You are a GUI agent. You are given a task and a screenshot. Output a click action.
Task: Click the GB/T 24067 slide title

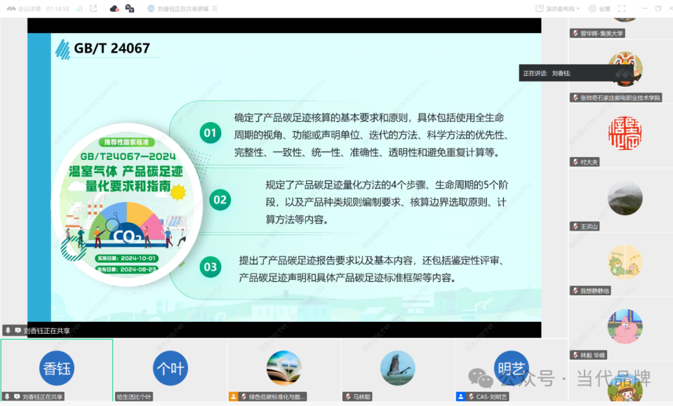[112, 48]
